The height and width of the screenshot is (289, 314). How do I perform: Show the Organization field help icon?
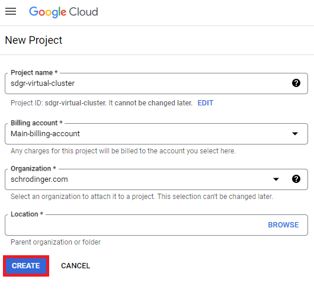pos(296,179)
